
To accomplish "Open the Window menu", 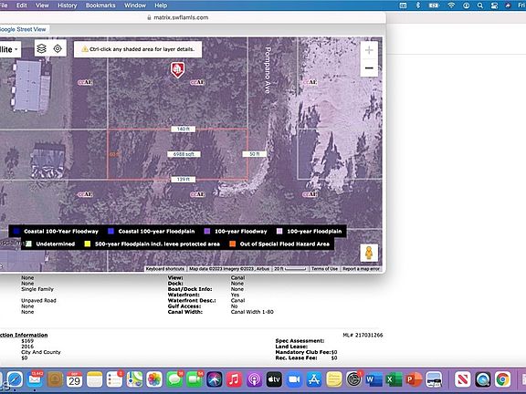I will click(135, 5).
